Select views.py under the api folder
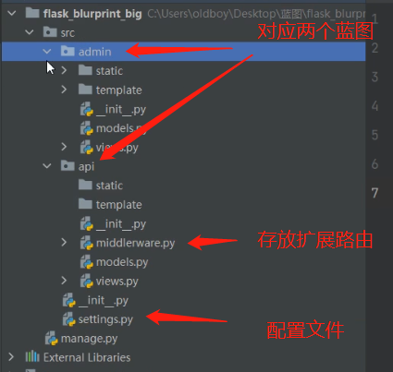This screenshot has width=393, height=372. coord(117,282)
